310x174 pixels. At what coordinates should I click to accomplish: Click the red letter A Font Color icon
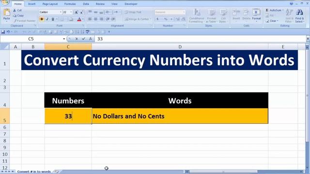[x=79, y=19]
